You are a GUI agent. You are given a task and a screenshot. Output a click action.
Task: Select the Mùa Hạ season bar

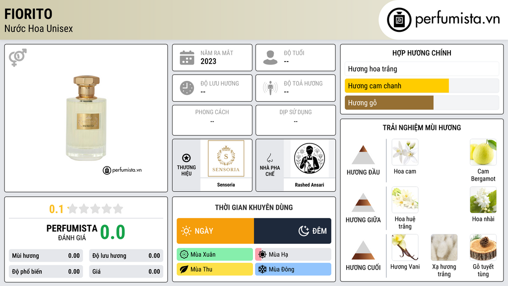pos(293,255)
